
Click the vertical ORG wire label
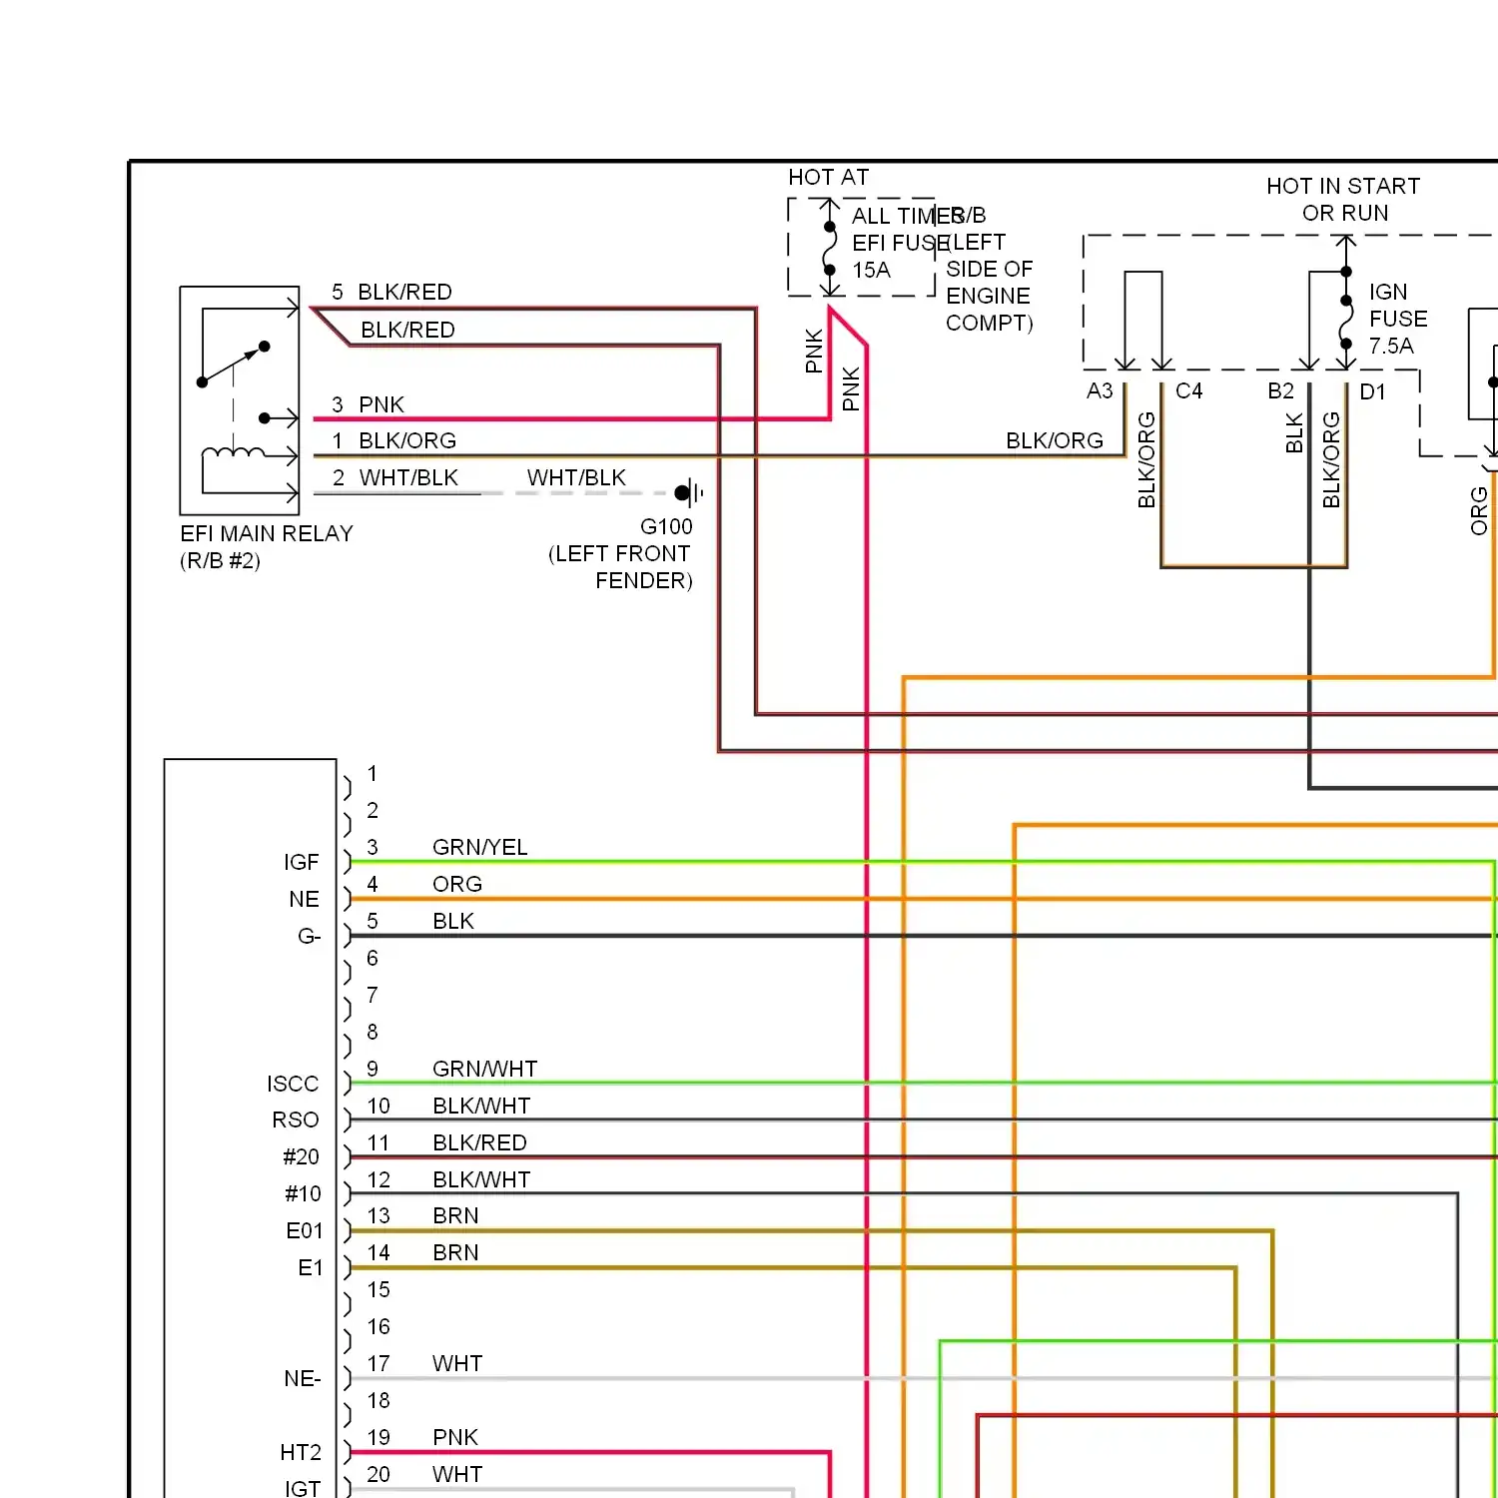1479,510
